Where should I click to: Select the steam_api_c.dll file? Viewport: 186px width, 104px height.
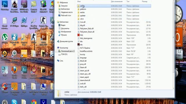[x=85, y=74]
